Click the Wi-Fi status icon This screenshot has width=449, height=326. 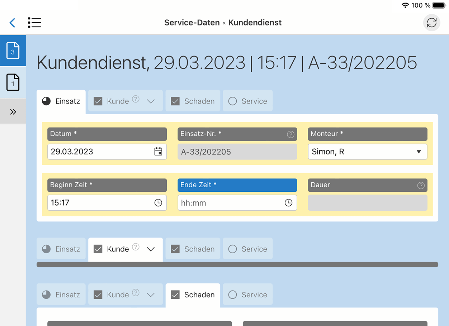click(x=405, y=5)
